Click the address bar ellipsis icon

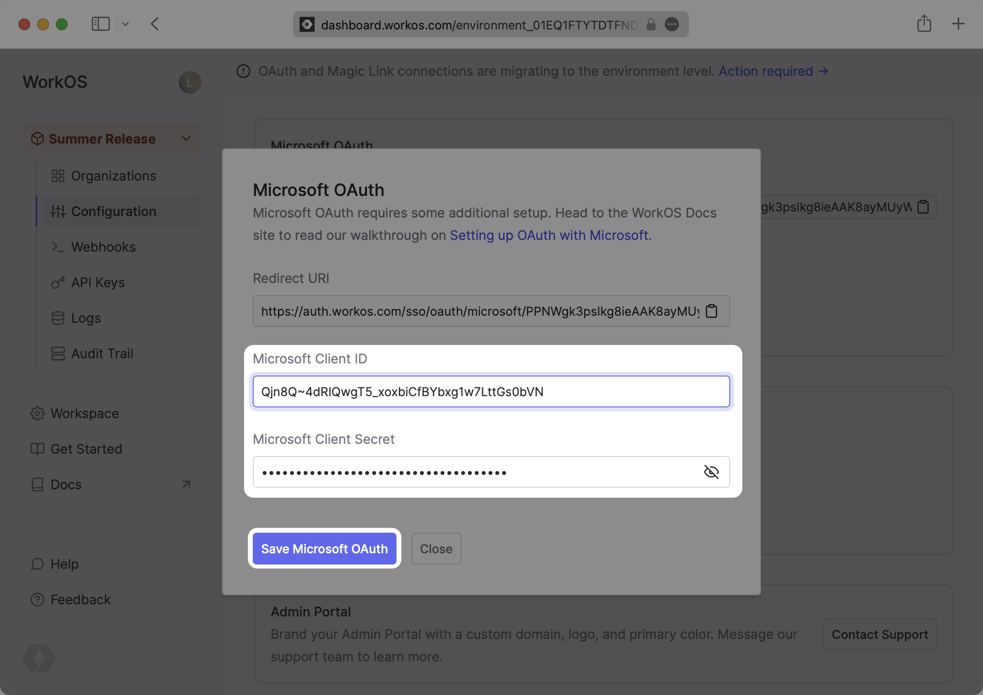672,24
